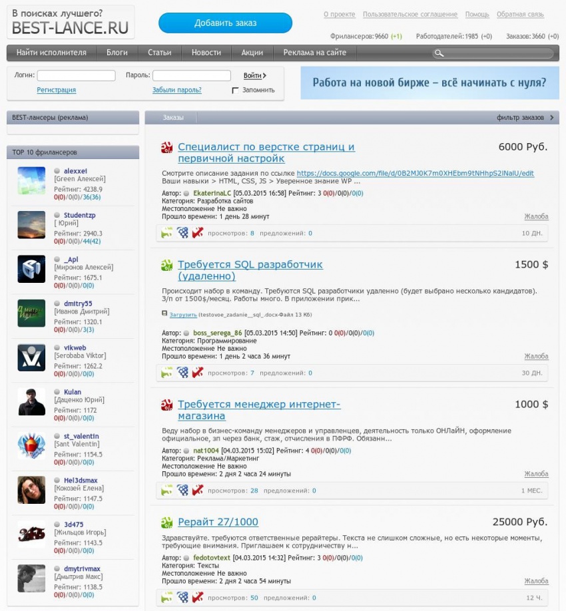Click the Войти login button
566x611 pixels.
click(255, 76)
